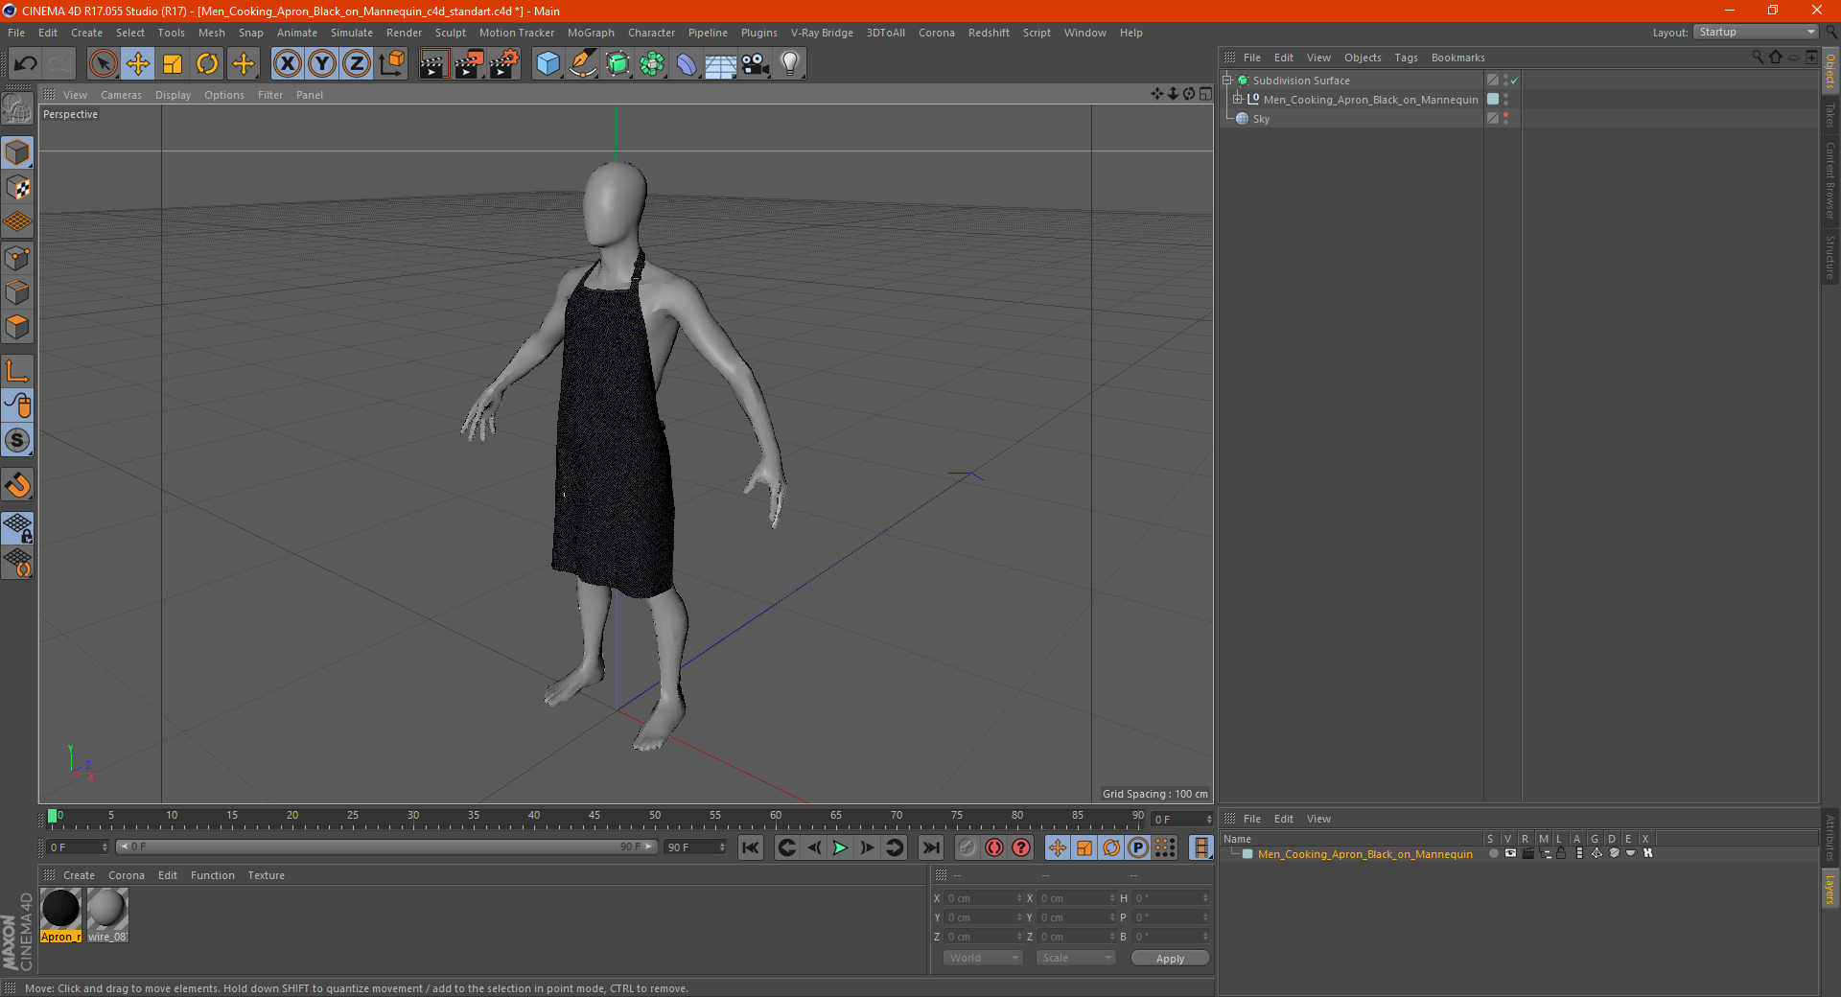
Task: Click the Apply coordinates button
Action: click(x=1170, y=959)
